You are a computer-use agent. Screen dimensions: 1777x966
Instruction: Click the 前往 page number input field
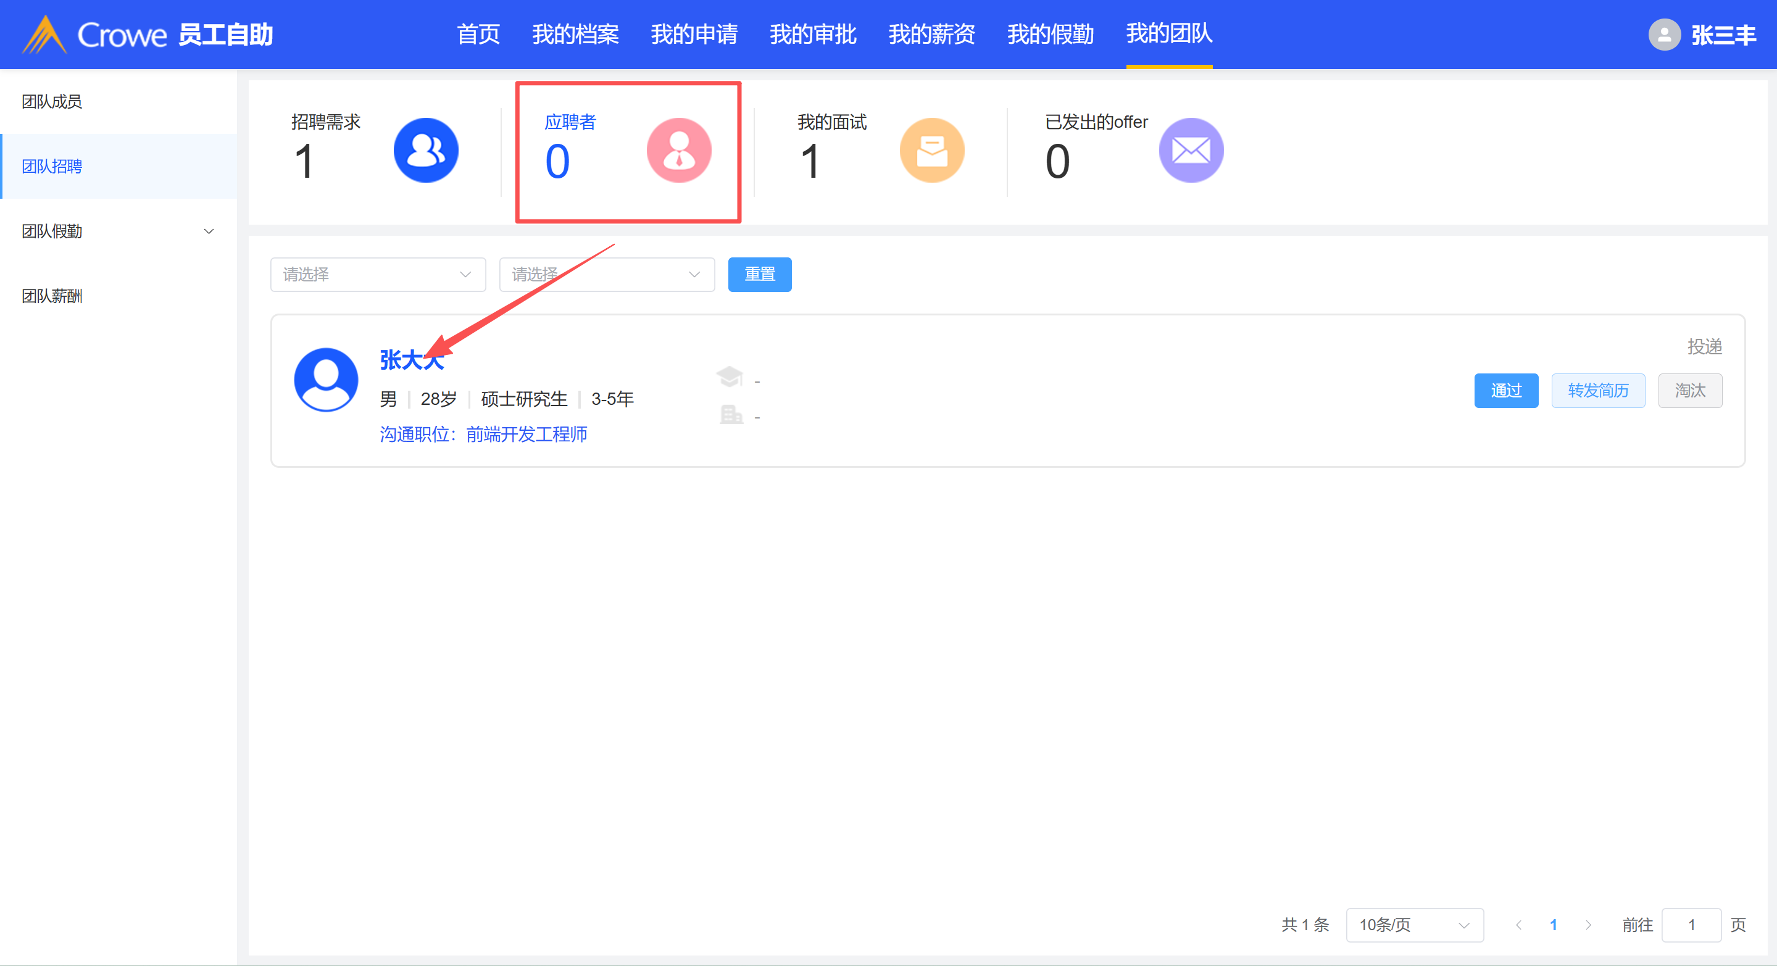tap(1691, 925)
